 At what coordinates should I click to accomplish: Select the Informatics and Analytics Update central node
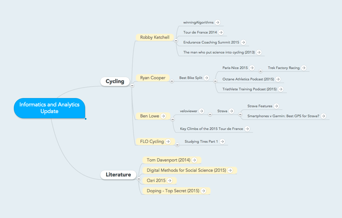pyautogui.click(x=49, y=108)
